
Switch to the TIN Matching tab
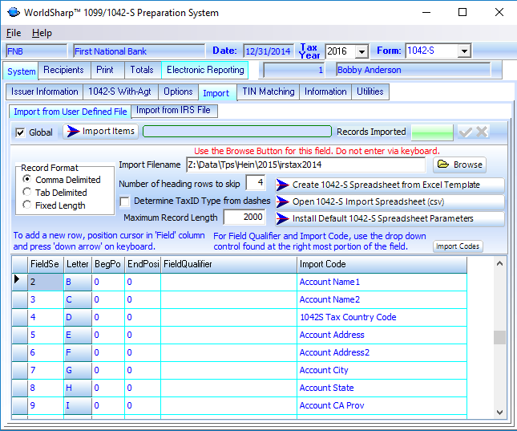pyautogui.click(x=269, y=91)
